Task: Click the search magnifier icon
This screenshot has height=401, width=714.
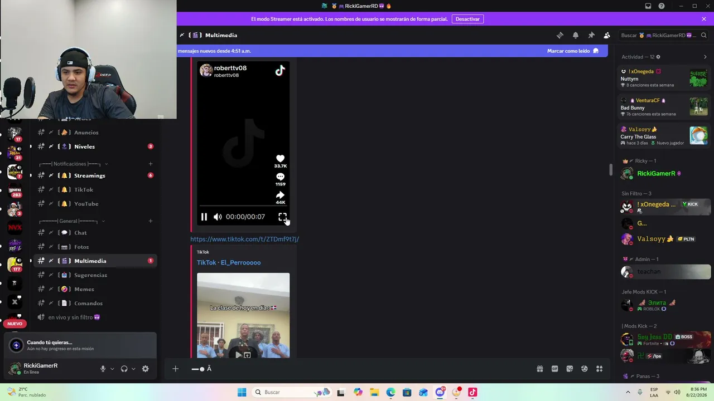Action: [703, 35]
